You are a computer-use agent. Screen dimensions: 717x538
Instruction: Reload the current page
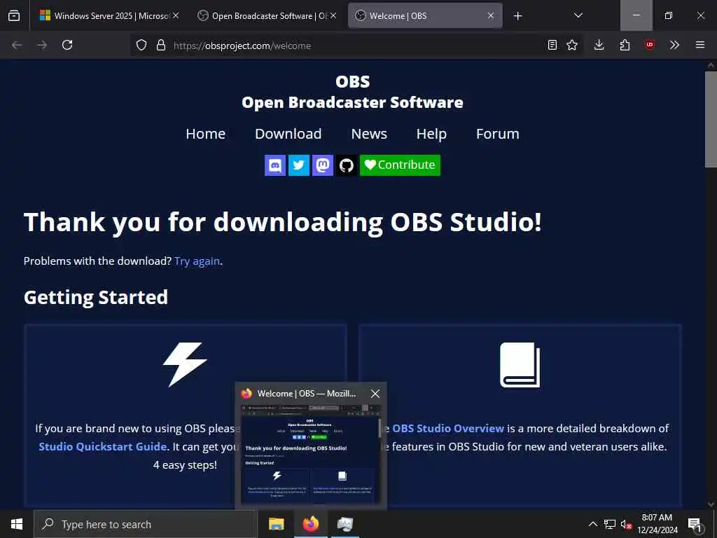click(67, 45)
